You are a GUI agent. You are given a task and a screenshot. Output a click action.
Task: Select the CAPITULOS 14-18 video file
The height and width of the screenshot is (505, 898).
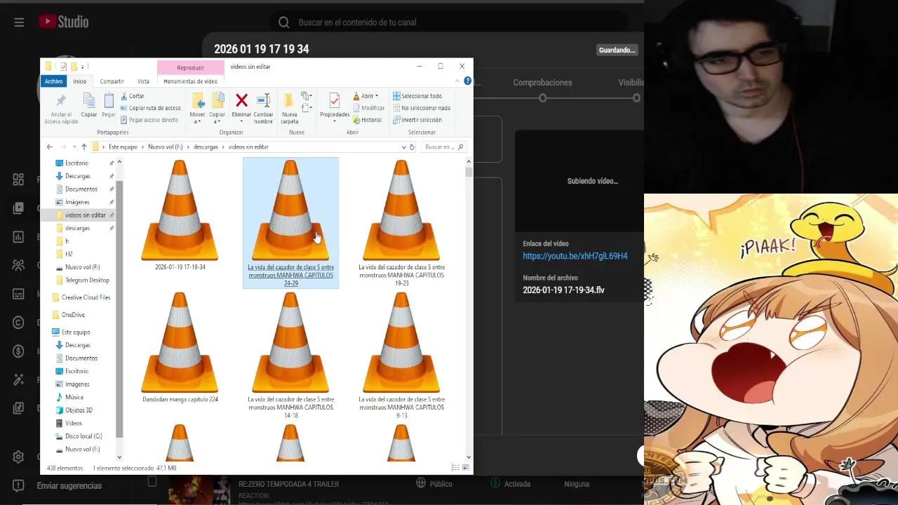coord(290,355)
